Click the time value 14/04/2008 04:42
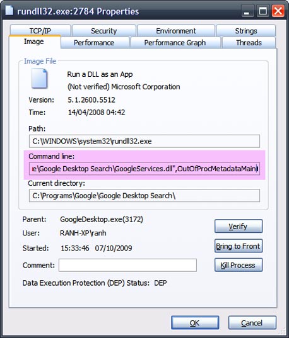 click(97, 112)
